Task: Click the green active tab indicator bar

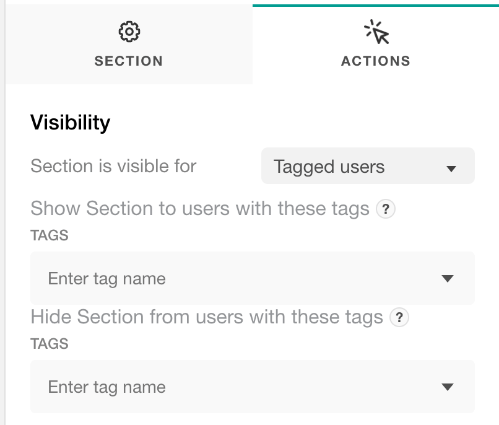Action: [x=376, y=6]
